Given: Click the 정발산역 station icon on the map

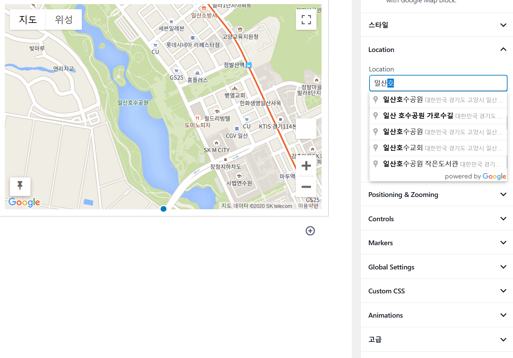Looking at the screenshot, I should (x=249, y=65).
